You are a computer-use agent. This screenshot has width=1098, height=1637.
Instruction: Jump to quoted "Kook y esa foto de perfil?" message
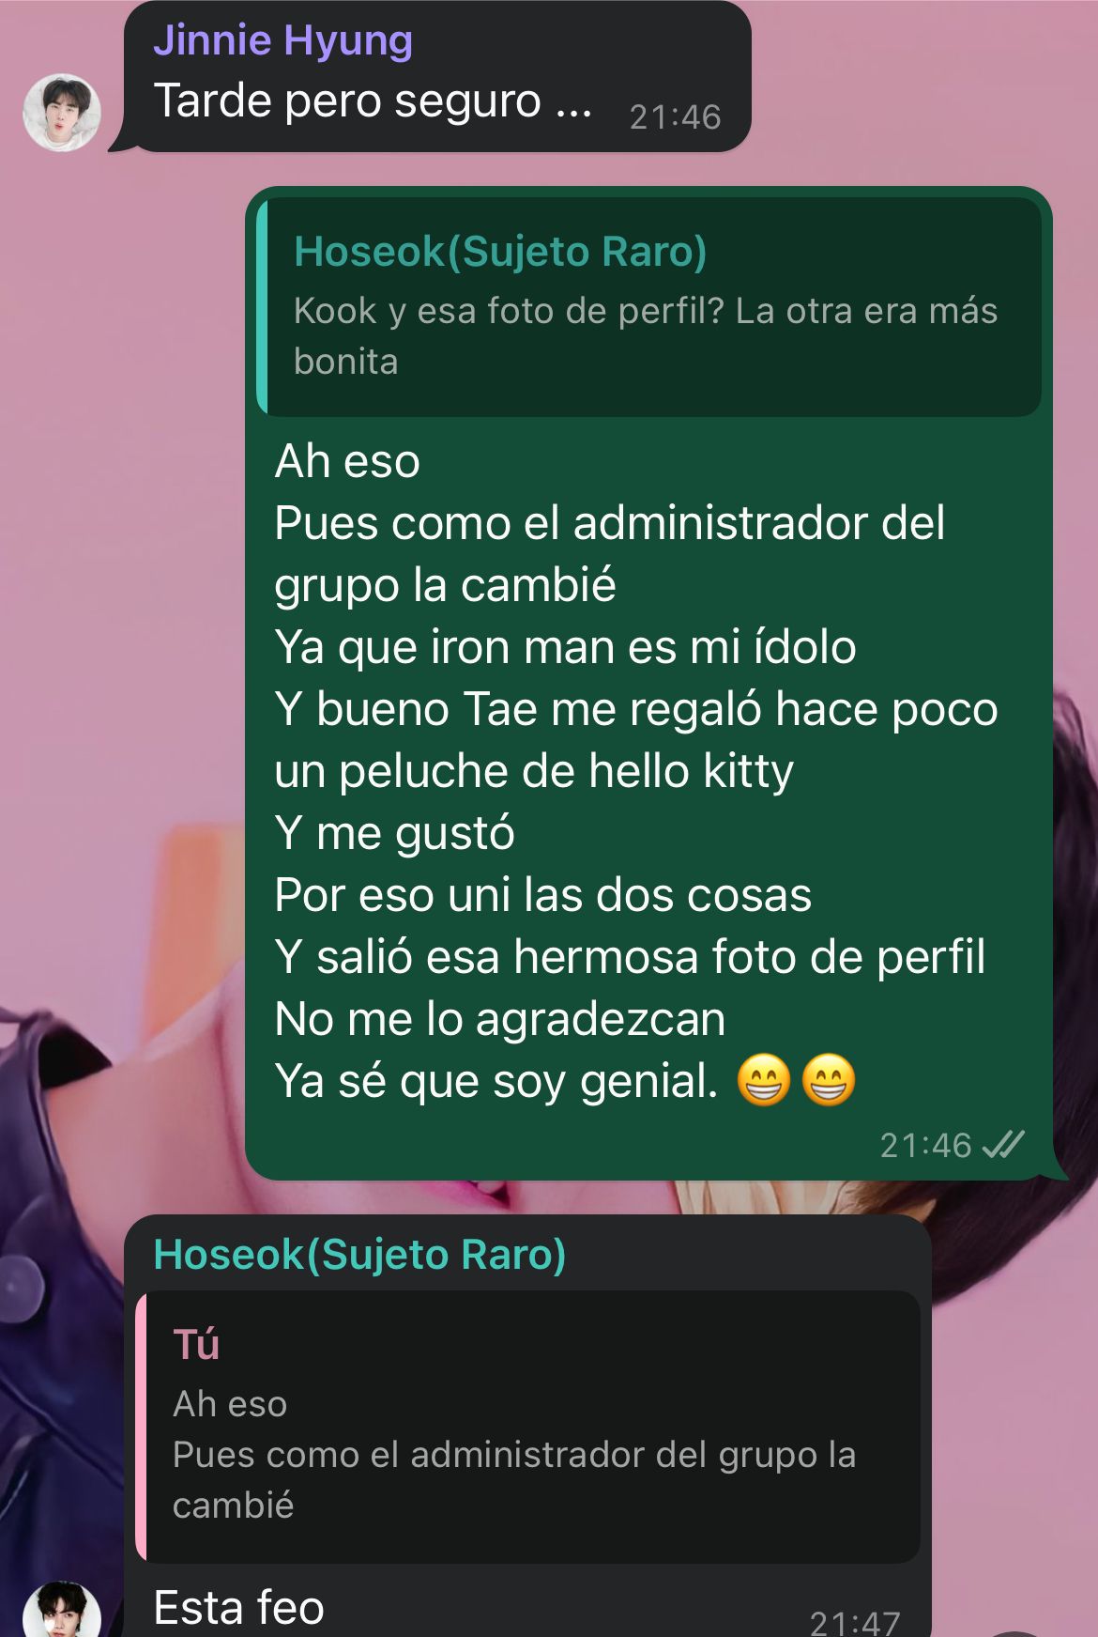(648, 307)
